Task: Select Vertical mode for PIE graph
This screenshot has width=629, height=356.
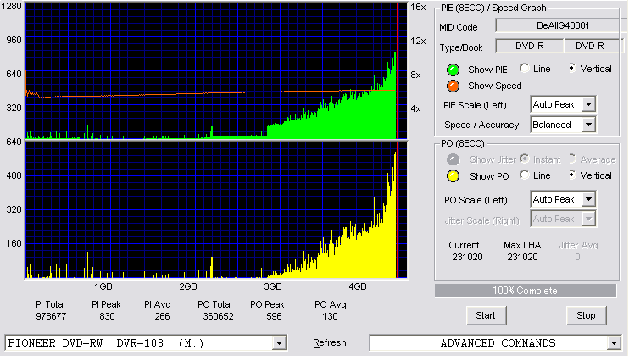Action: tap(572, 68)
